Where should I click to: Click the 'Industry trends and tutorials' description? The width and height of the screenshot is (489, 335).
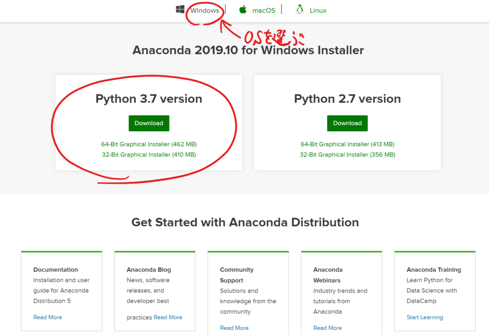(x=340, y=301)
